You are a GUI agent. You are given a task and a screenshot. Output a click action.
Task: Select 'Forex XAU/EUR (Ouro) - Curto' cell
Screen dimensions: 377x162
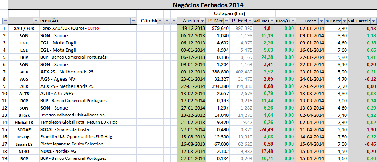click(88, 28)
